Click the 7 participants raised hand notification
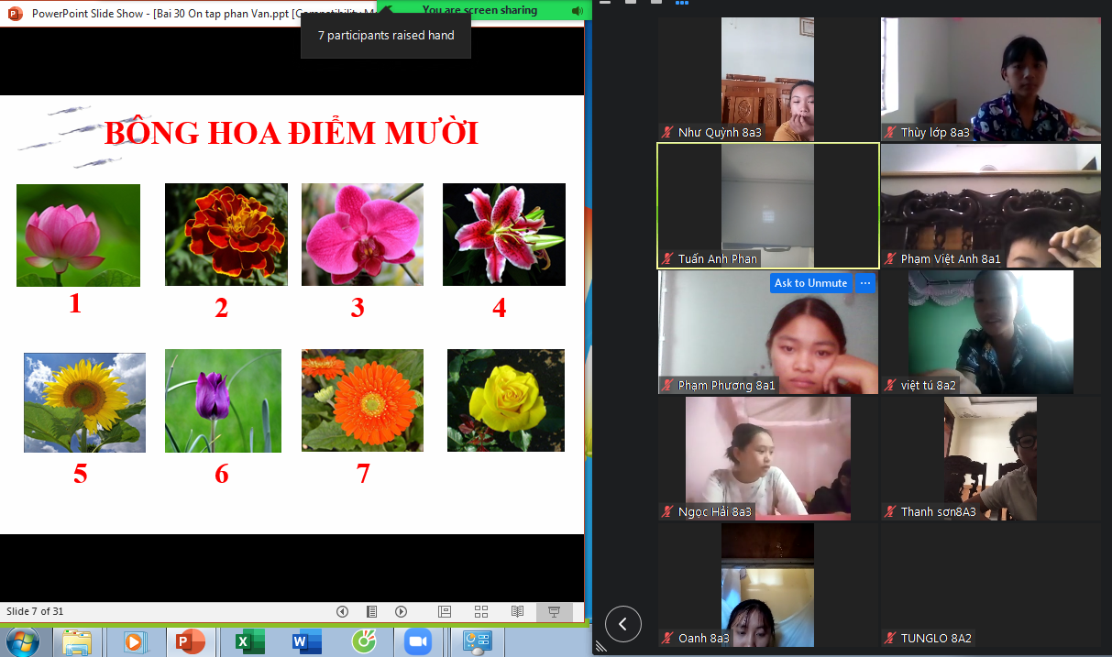1112x657 pixels. click(x=385, y=35)
